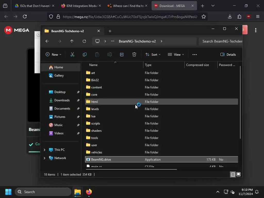This screenshot has height=198, width=264.
Task: Click the taskbar Search box
Action: click(x=43, y=192)
